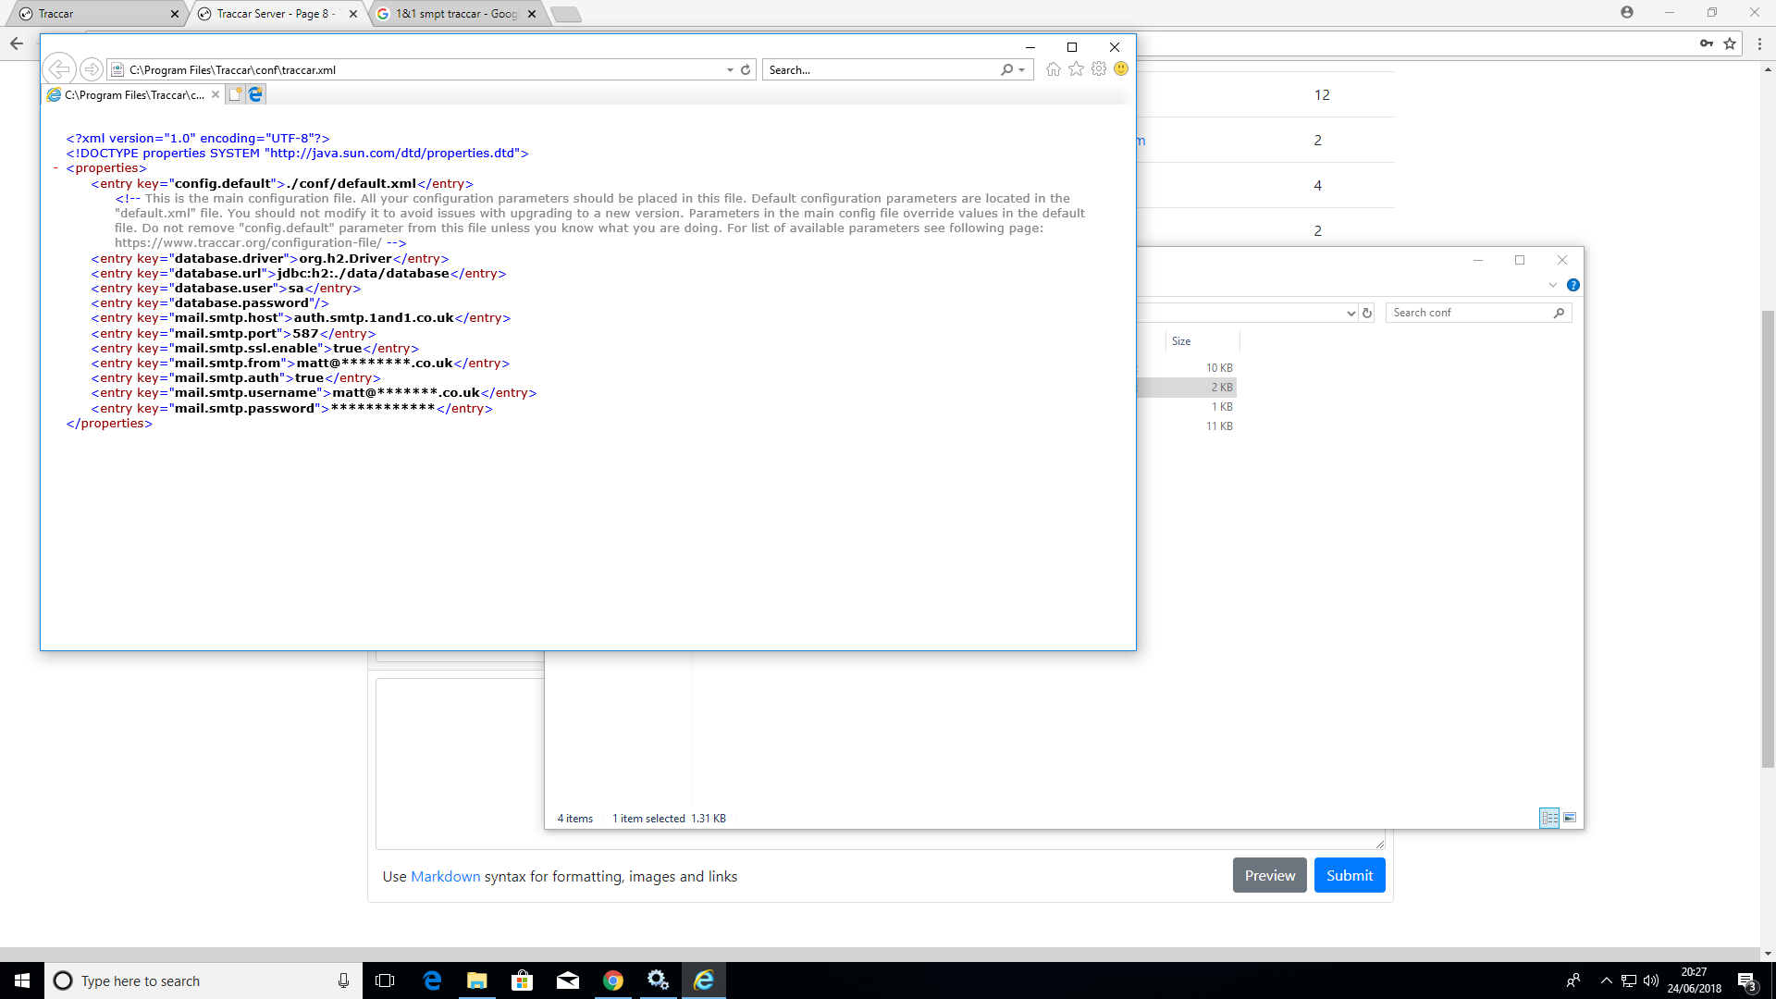Open Mail app from the taskbar
The width and height of the screenshot is (1776, 999).
tap(567, 980)
